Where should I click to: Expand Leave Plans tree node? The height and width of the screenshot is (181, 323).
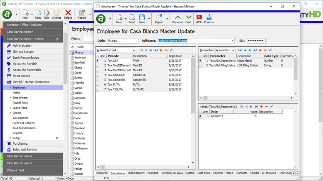(x=10, y=108)
